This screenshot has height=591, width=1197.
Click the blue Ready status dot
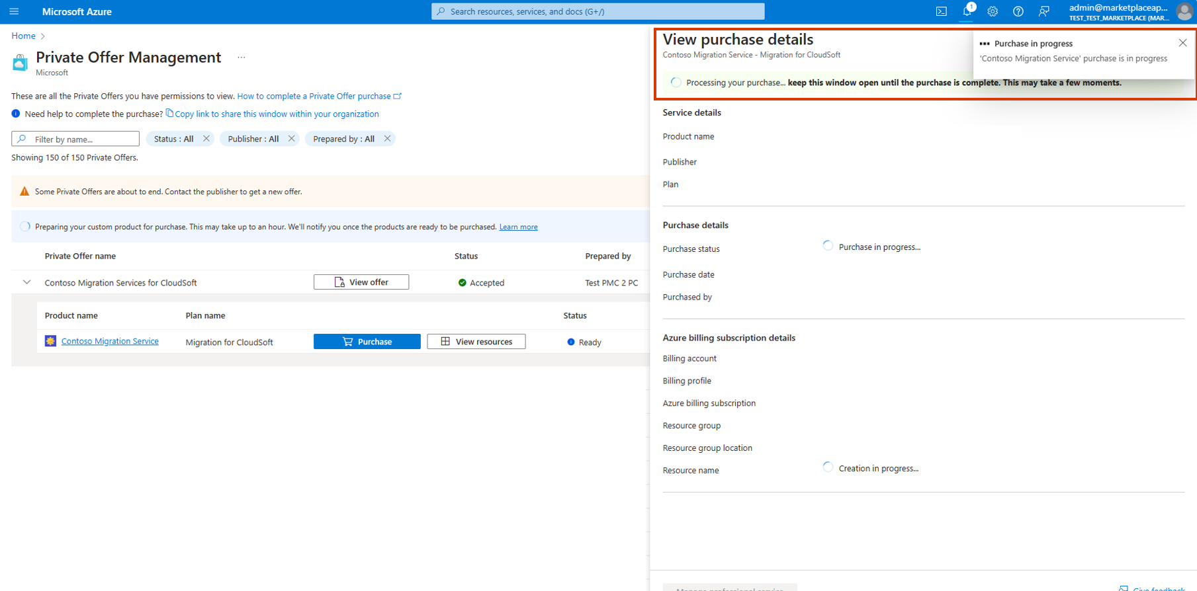[571, 342]
